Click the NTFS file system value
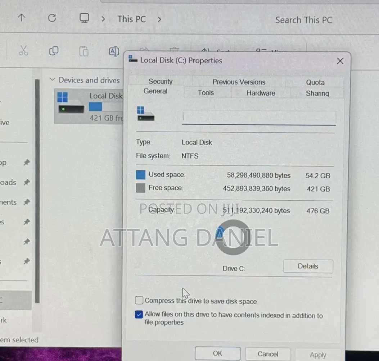Screen dimensions: 379x361 tap(190, 156)
